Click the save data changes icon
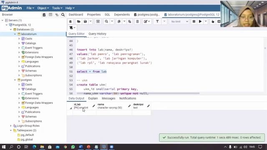Screen dimensions: 267x150 98,22
